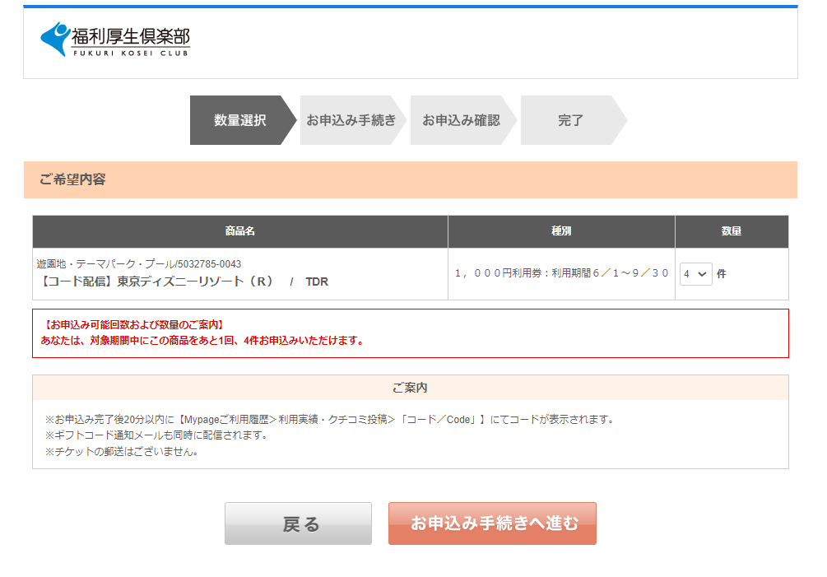Click the チケットの郵送はございません note
827x577 pixels.
pyautogui.click(x=122, y=451)
